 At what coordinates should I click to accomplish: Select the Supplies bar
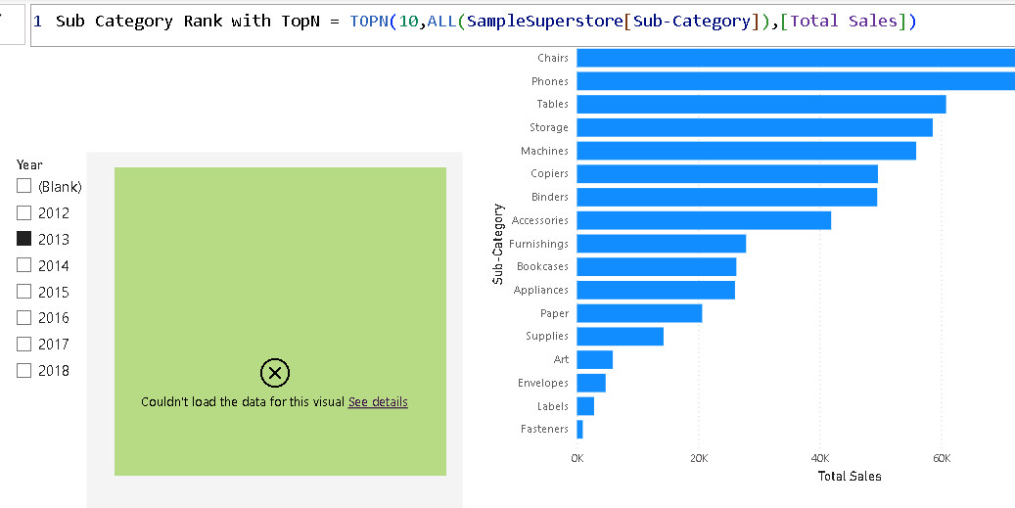(620, 336)
